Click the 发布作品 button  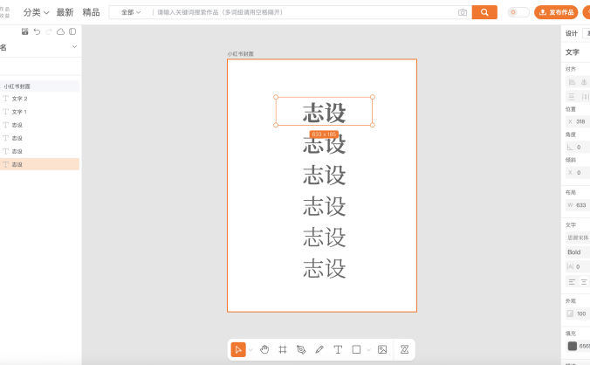(556, 12)
